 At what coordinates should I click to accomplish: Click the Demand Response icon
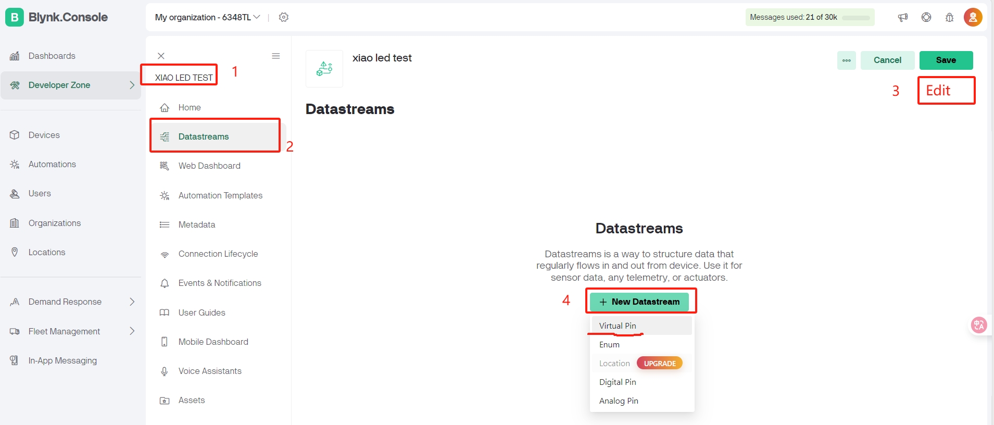(x=15, y=302)
